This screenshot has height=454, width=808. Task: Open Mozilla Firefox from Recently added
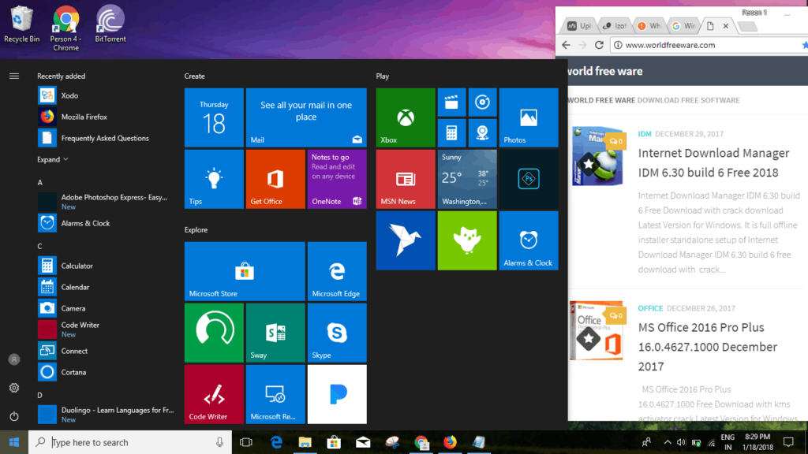(106, 117)
